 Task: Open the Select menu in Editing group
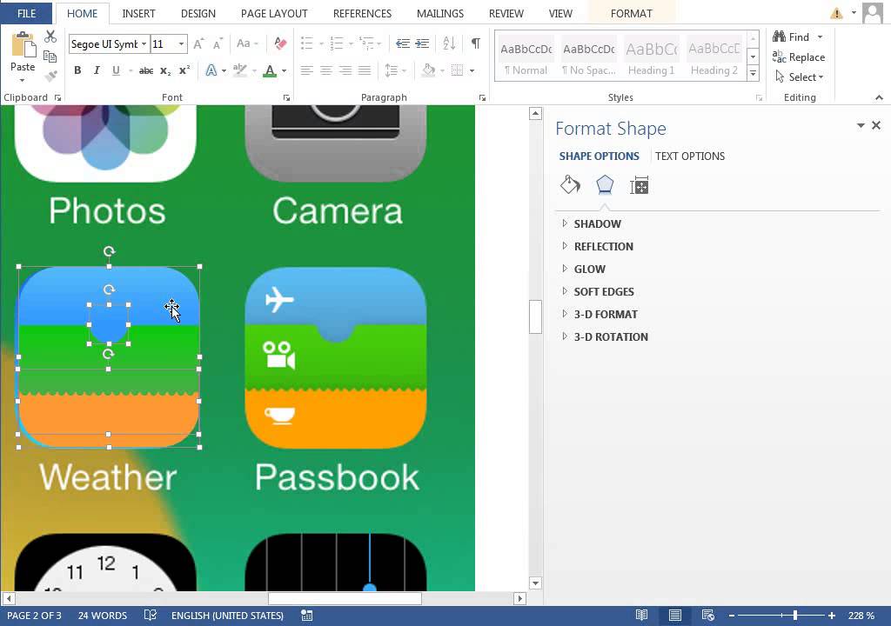(799, 77)
